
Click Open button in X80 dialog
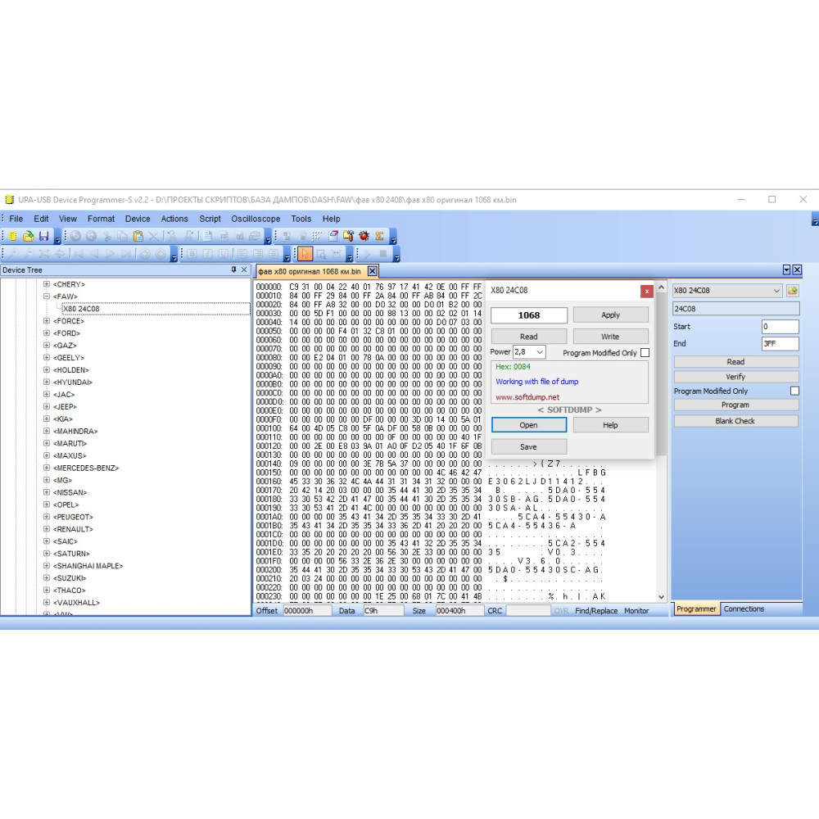[528, 425]
